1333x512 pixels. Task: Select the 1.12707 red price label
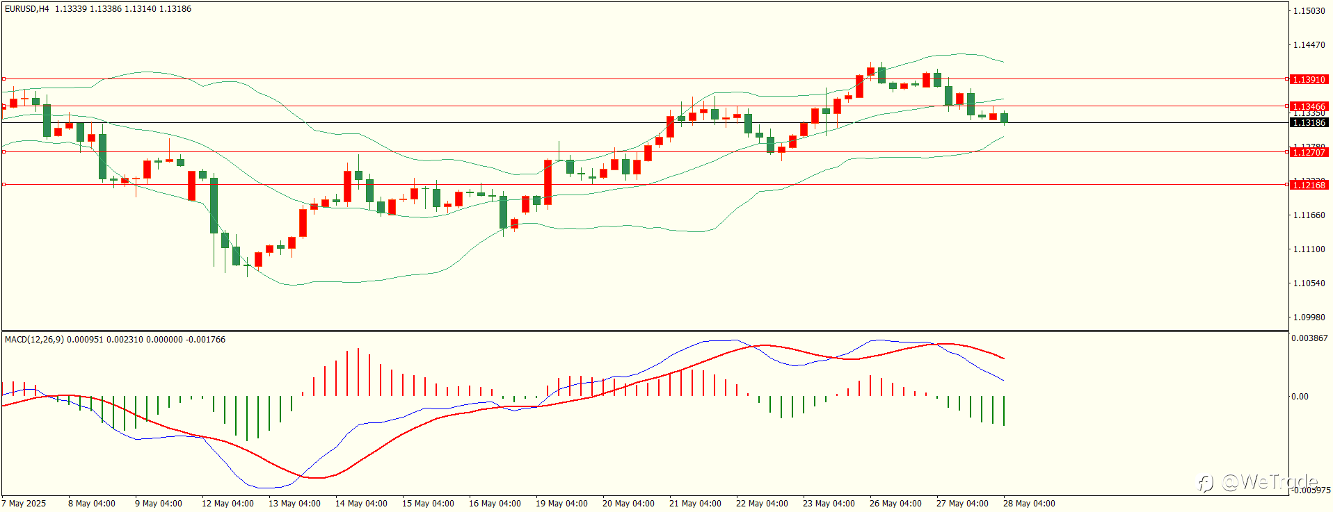point(1309,151)
